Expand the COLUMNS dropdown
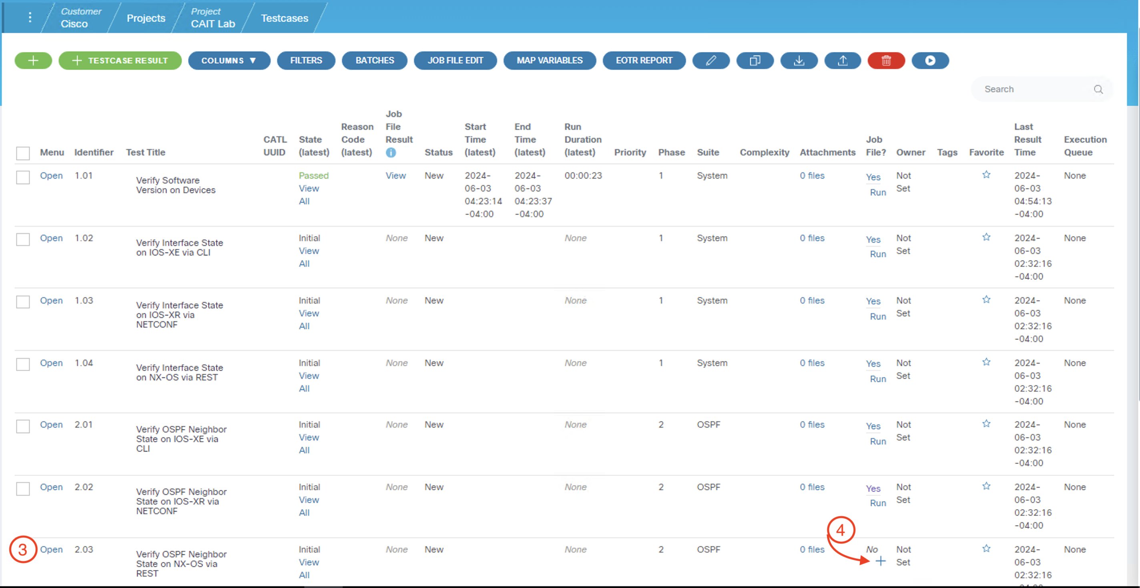This screenshot has height=588, width=1140. [x=229, y=60]
